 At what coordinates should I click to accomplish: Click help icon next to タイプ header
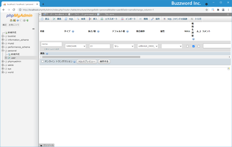click(x=73, y=31)
